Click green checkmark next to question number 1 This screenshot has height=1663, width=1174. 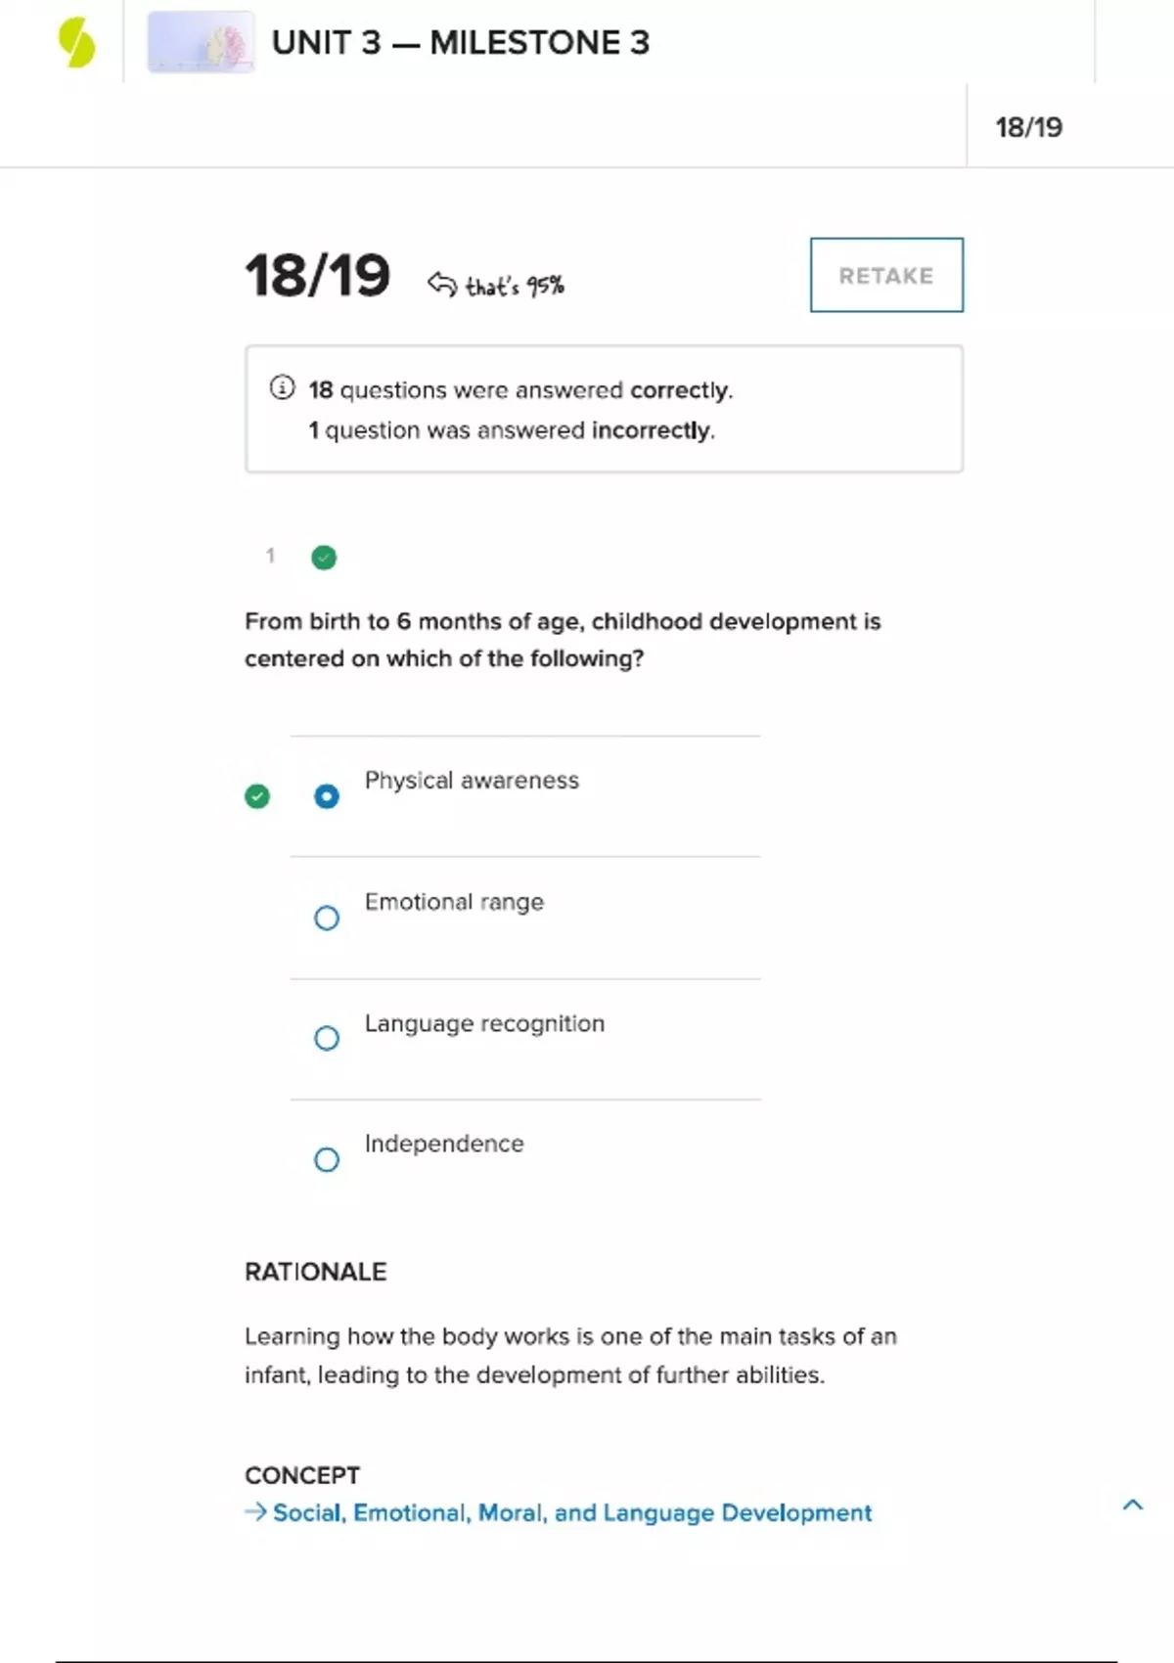coord(324,558)
